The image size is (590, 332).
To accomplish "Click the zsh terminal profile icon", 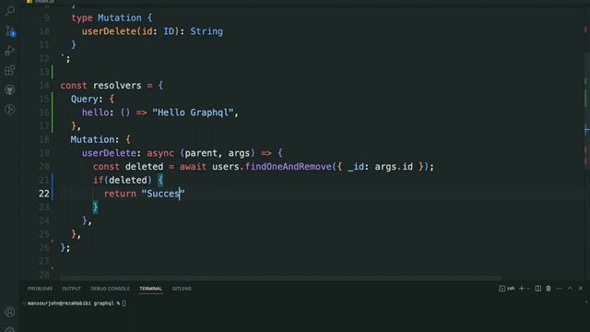I will [x=506, y=289].
